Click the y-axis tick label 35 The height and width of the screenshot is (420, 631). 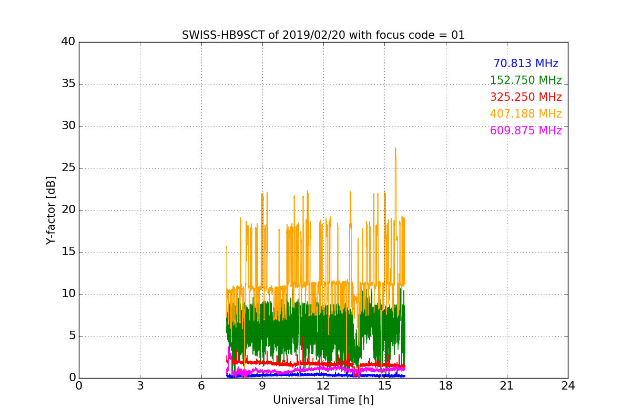coord(68,84)
